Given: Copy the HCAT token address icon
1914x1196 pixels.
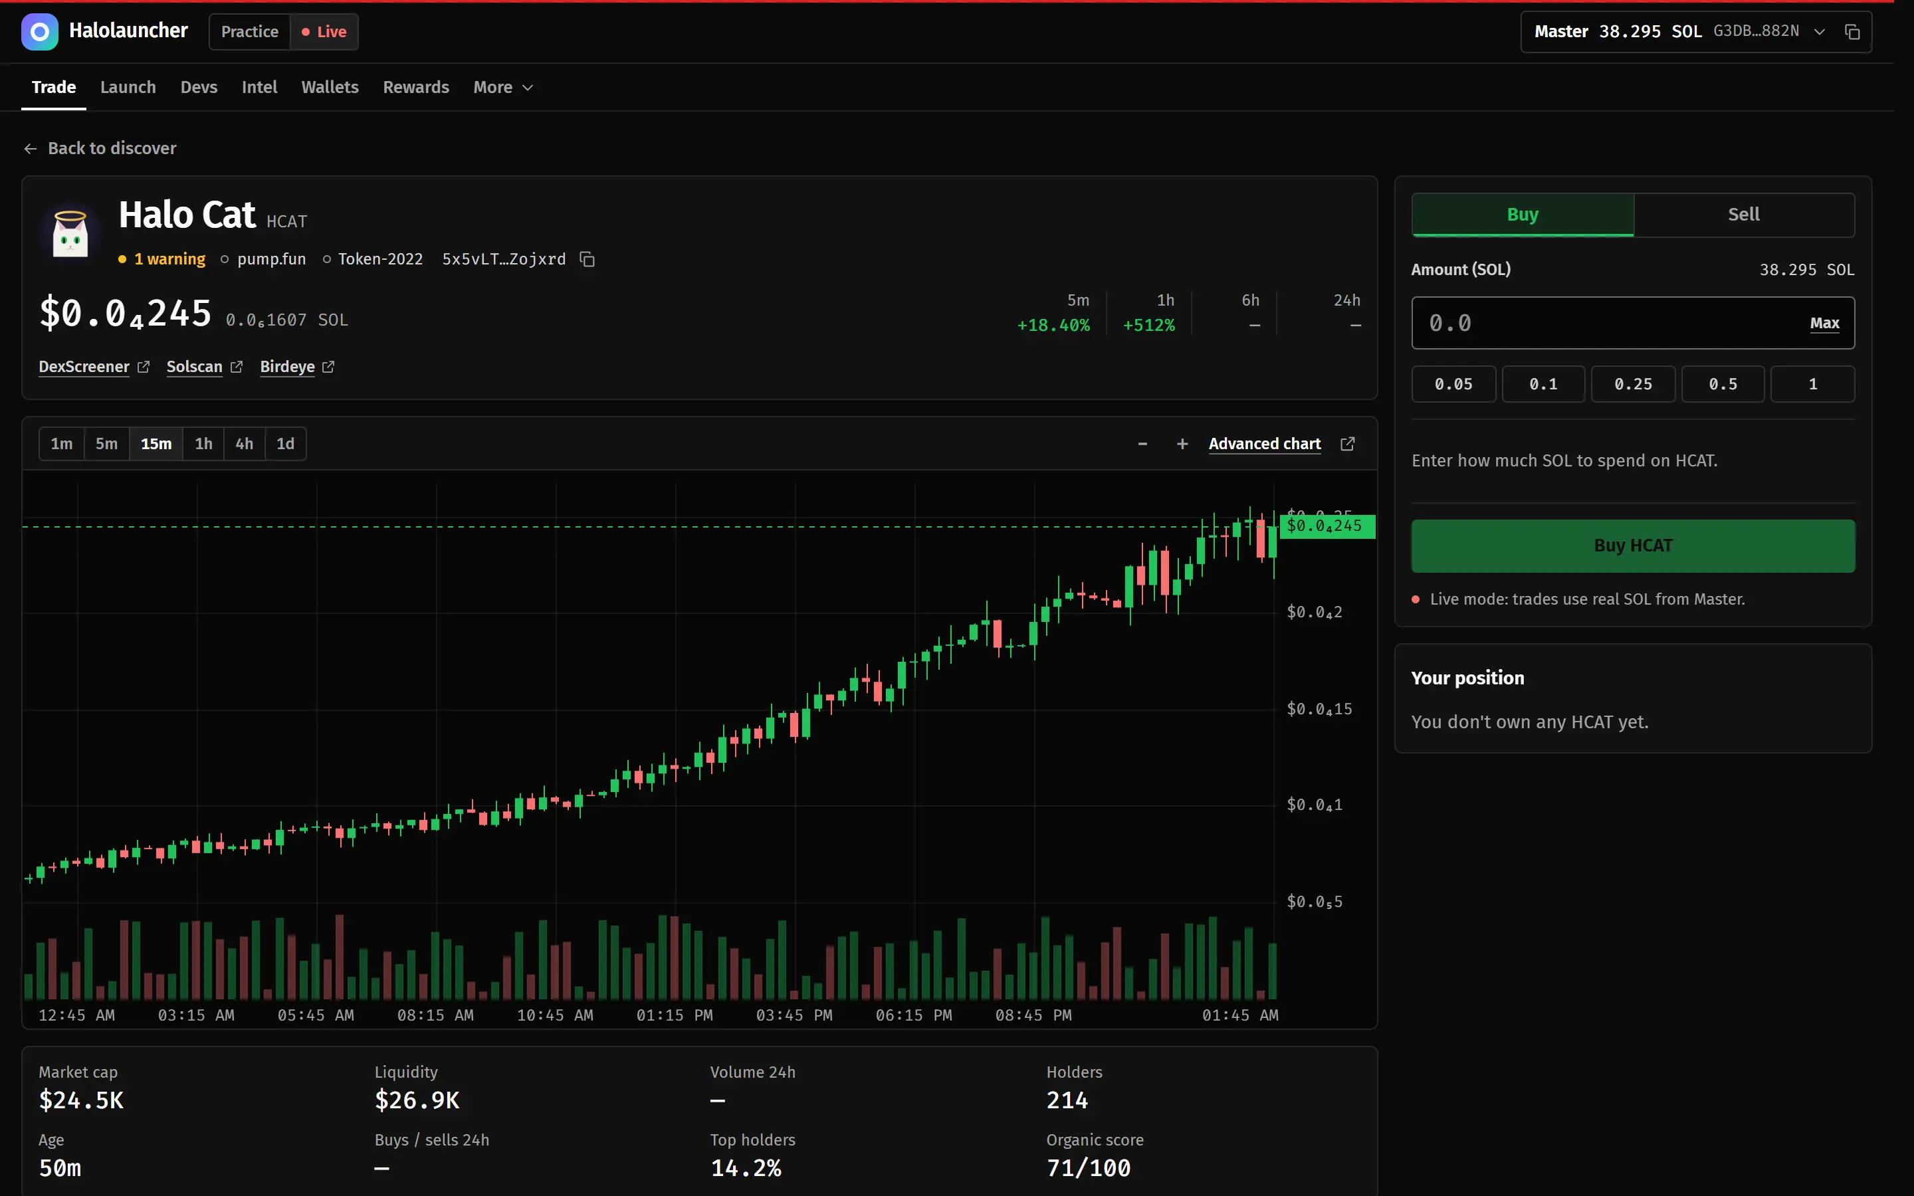Looking at the screenshot, I should (x=587, y=259).
